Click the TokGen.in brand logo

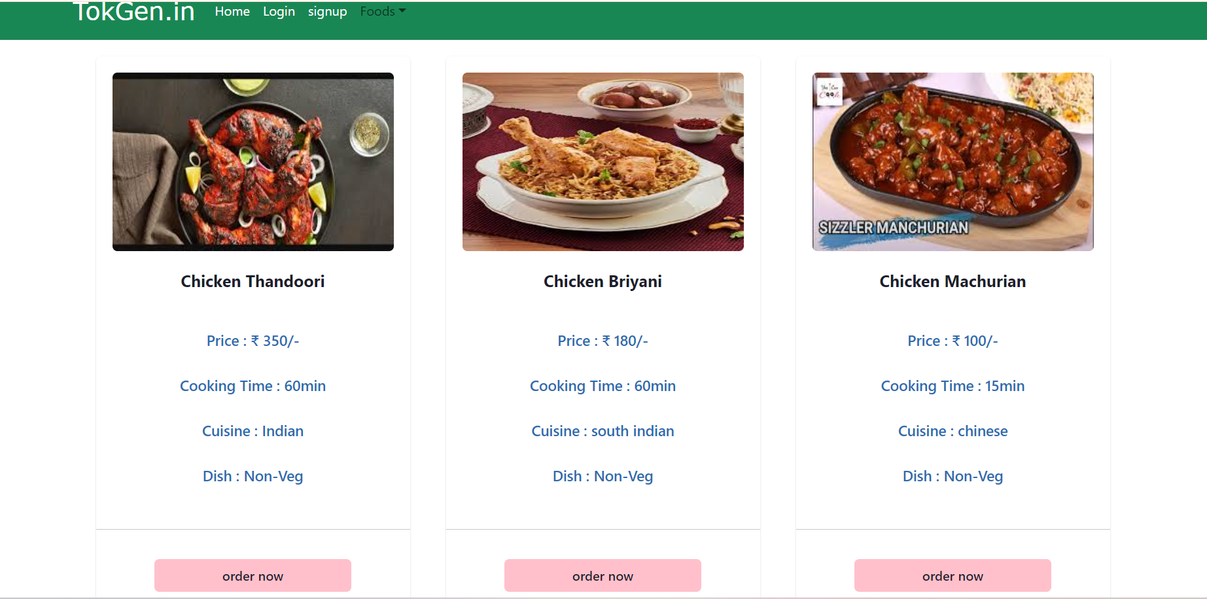click(133, 12)
